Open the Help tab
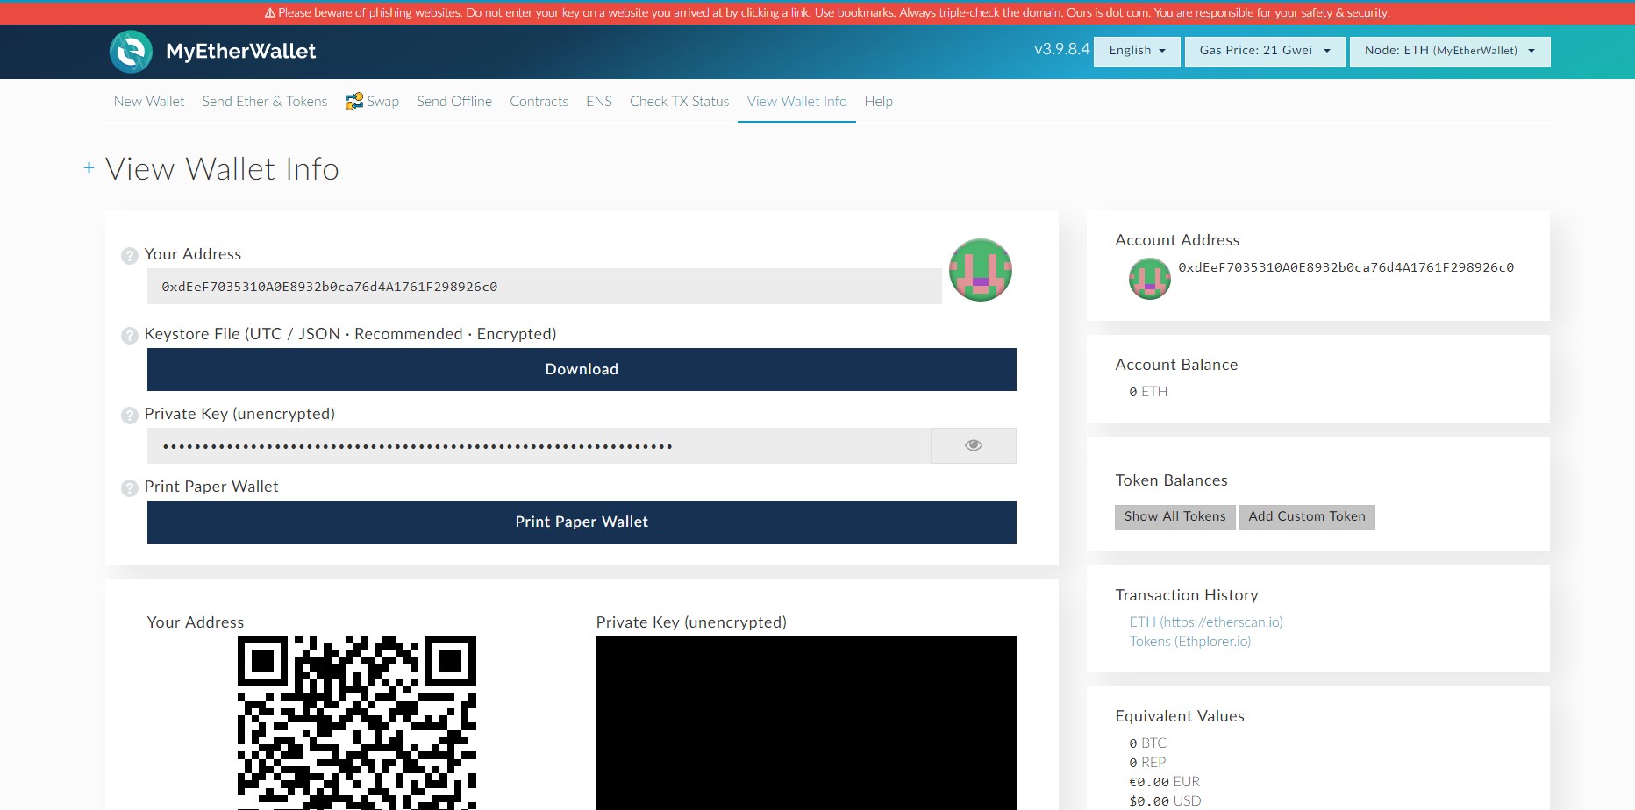 coord(879,102)
